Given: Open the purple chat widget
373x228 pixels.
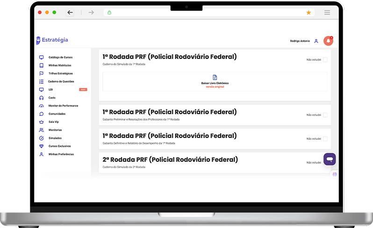Looking at the screenshot, I should pos(330,159).
